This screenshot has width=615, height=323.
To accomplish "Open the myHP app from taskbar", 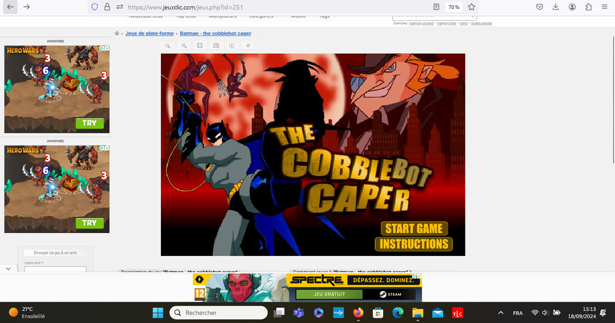I will pos(338,313).
